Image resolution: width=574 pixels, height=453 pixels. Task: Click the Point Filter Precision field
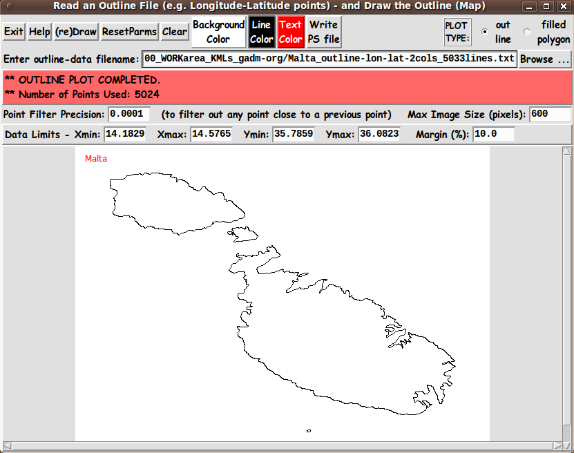(x=129, y=114)
